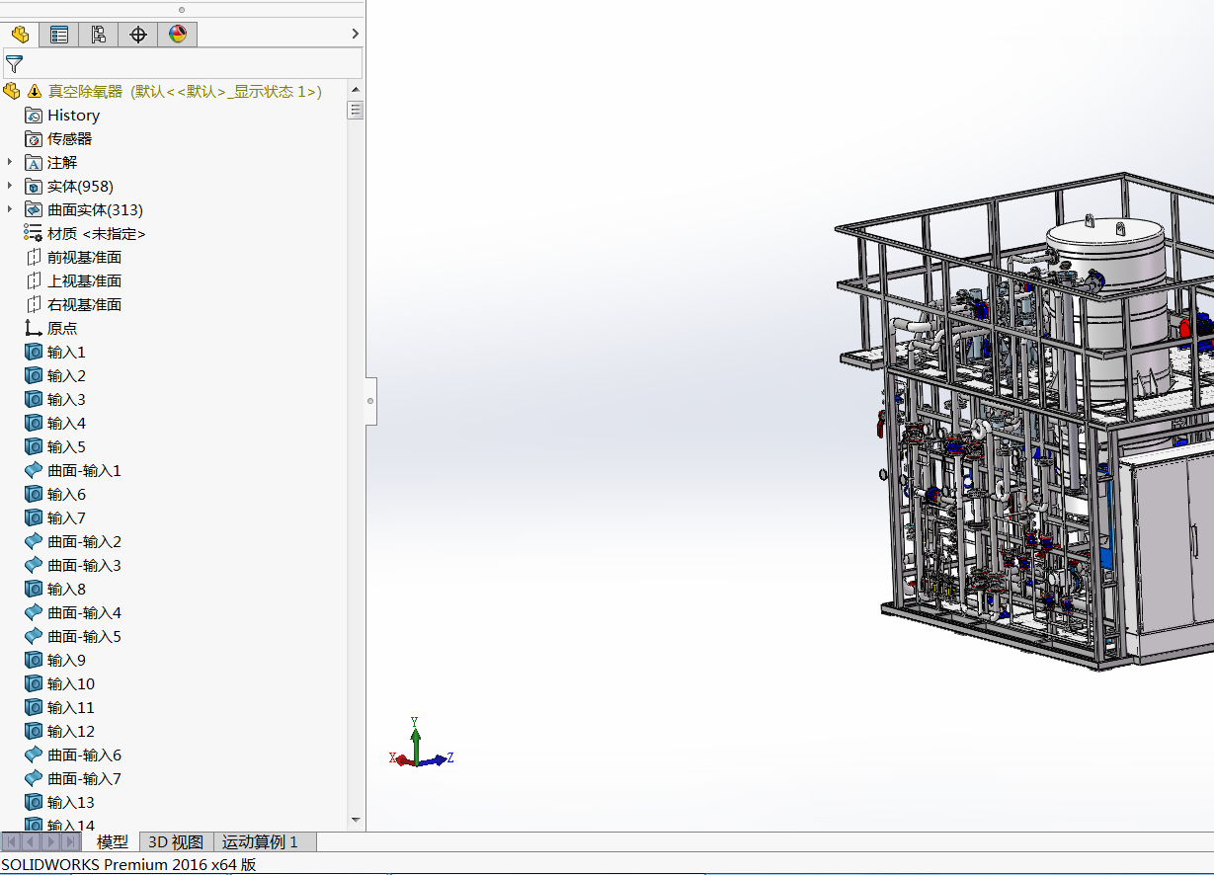Click the previous bottom tab arrow
The width and height of the screenshot is (1214, 875).
[x=31, y=842]
